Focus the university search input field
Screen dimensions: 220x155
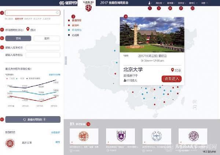tap(33, 13)
